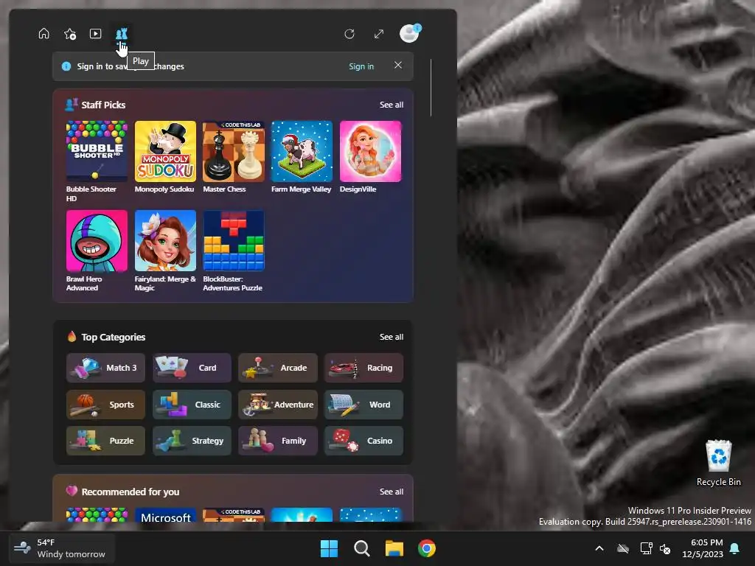Viewport: 755px width, 566px height.
Task: Pick the Sports category
Action: (x=105, y=405)
